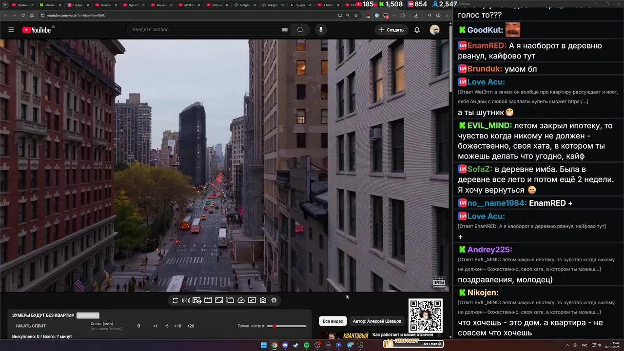Open Steam from the taskbar

click(296, 345)
